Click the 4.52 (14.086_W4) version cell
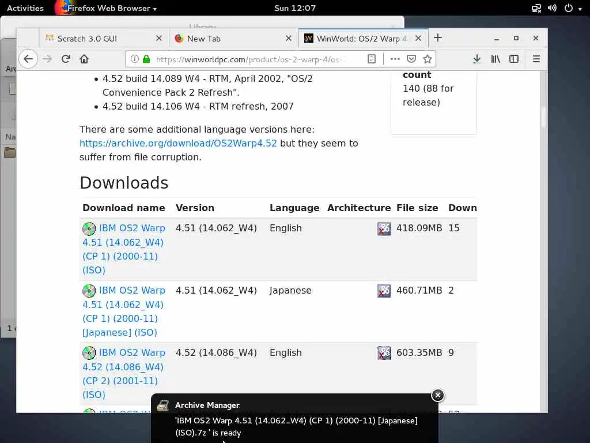This screenshot has height=443, width=590. 217,352
